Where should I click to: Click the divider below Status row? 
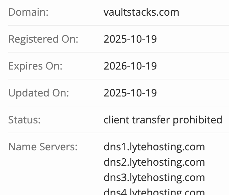114,133
